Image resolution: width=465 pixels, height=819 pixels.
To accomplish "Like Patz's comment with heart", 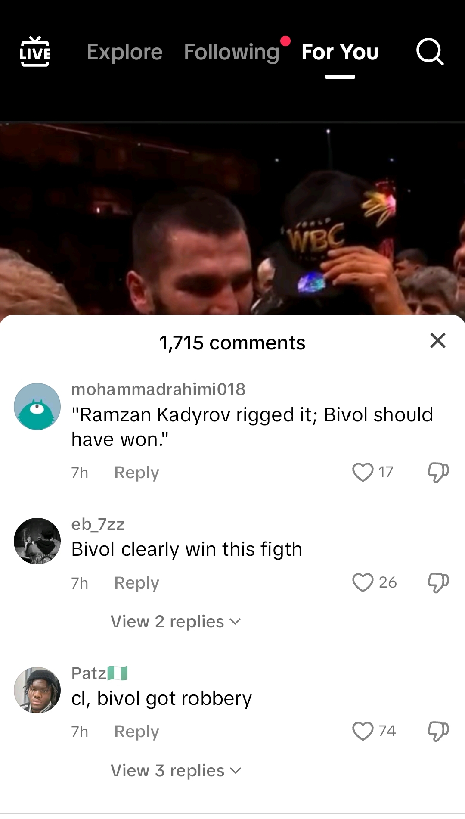I will coord(363,731).
